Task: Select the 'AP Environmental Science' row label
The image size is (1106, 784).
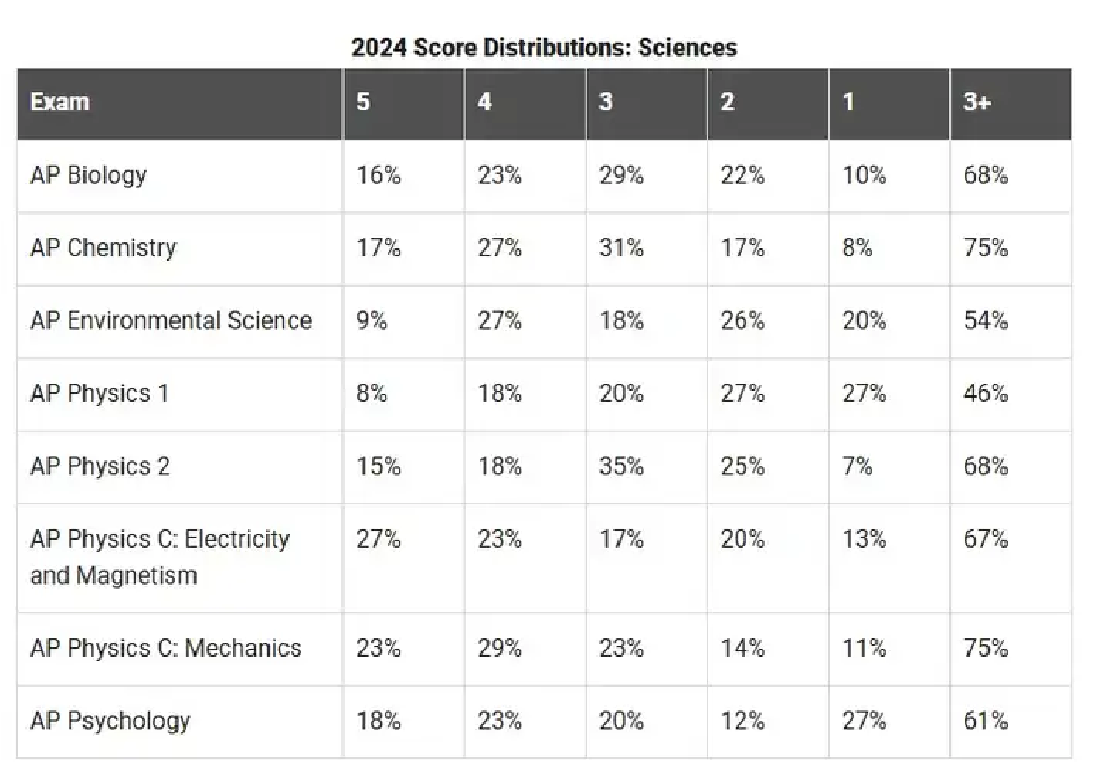Action: pyautogui.click(x=171, y=320)
